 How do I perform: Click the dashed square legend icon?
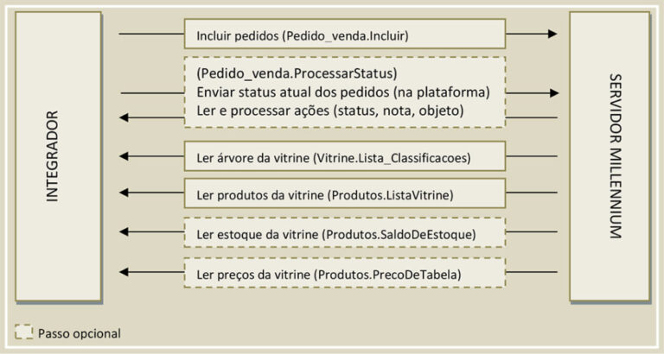point(23,332)
